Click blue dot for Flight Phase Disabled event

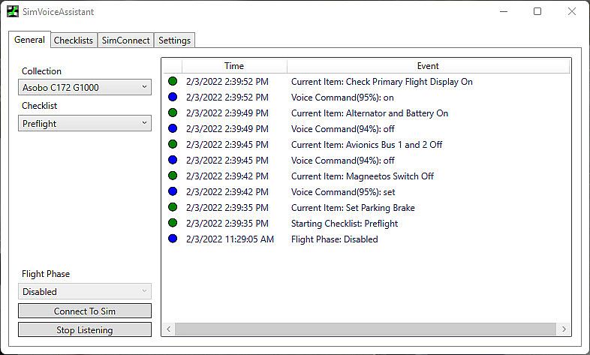[173, 239]
